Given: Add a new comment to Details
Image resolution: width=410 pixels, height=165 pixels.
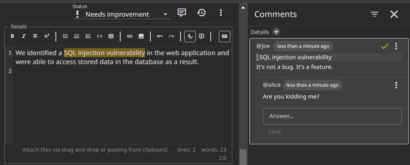Looking at the screenshot, I should [x=276, y=32].
